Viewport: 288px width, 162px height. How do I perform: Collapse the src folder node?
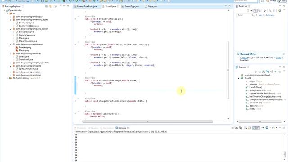tap(8, 13)
